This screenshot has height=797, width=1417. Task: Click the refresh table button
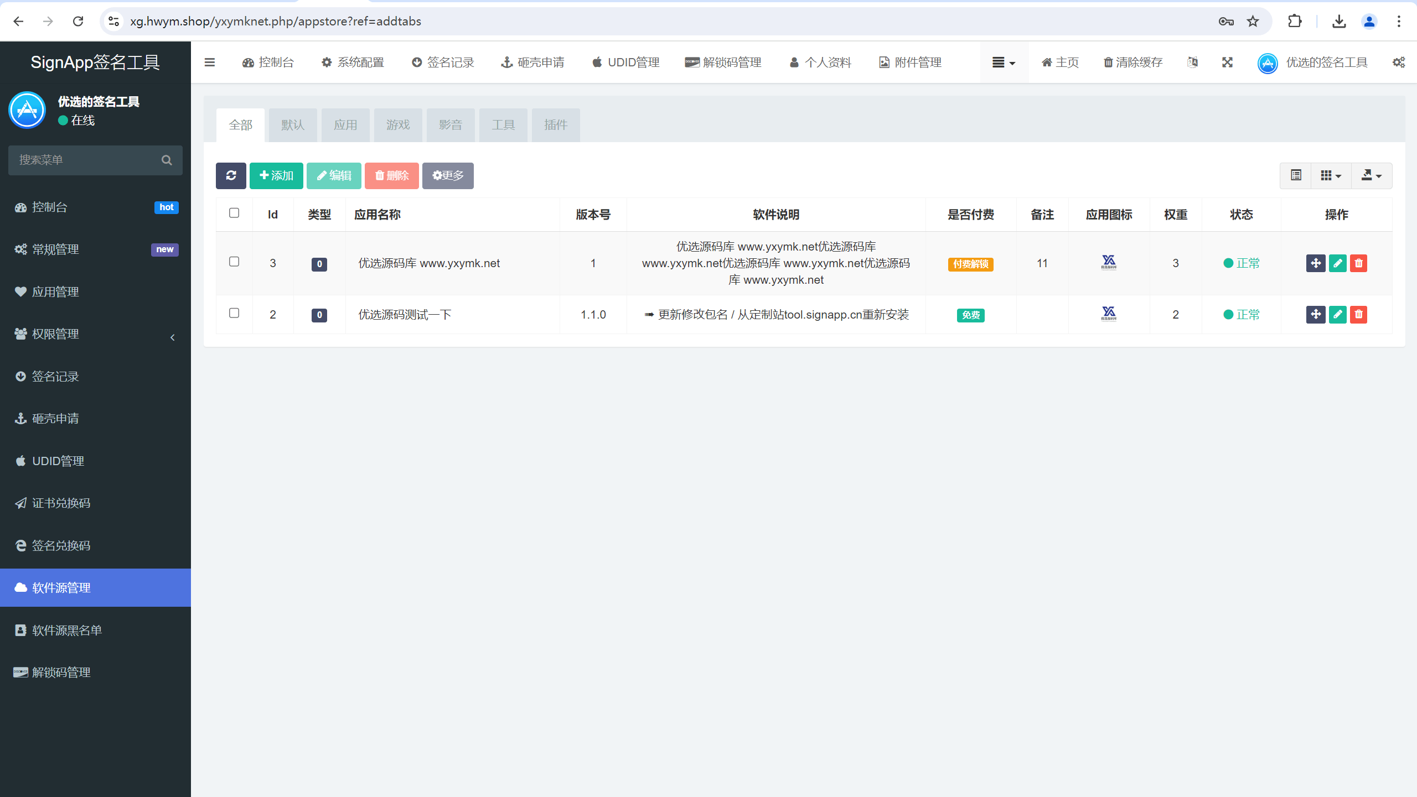pos(231,176)
